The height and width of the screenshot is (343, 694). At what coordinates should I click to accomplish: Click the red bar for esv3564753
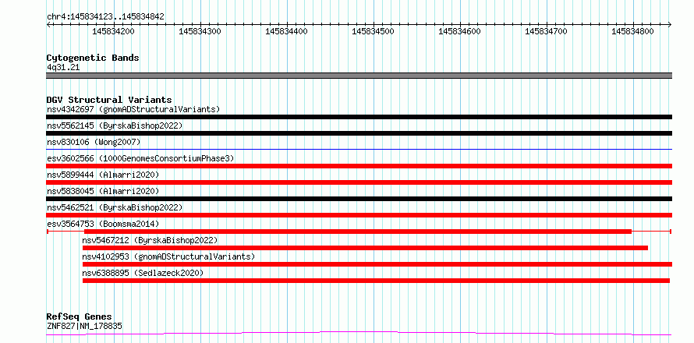click(358, 232)
